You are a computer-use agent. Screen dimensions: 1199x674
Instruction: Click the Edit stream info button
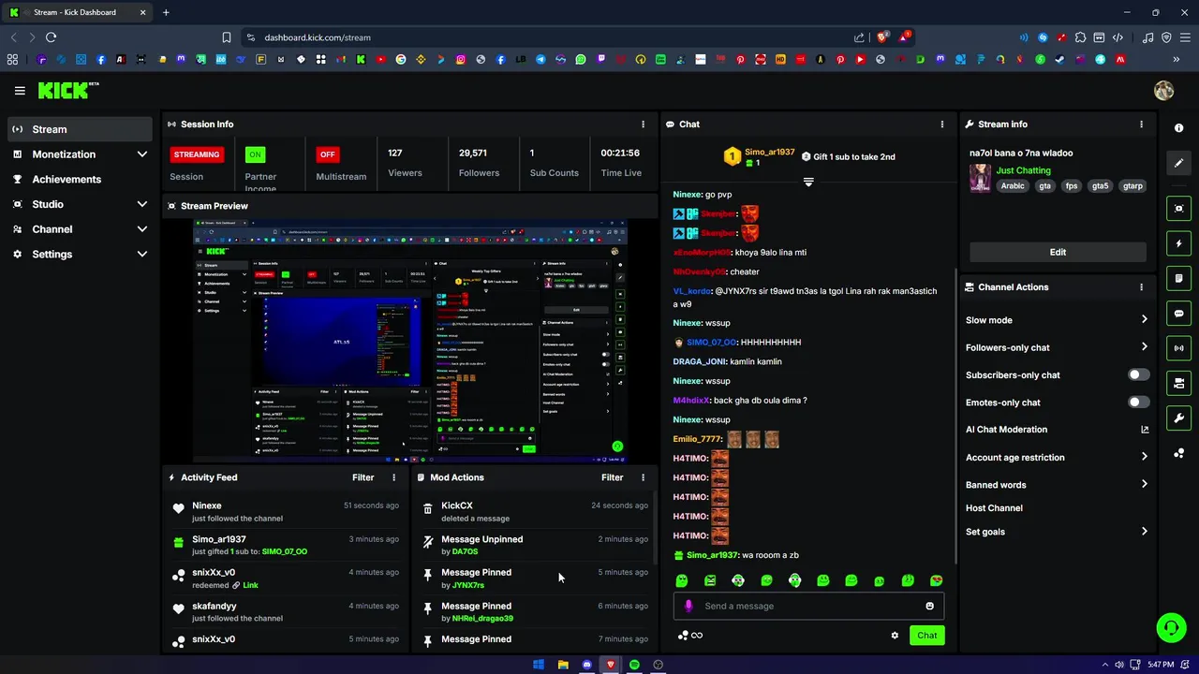(x=1058, y=252)
